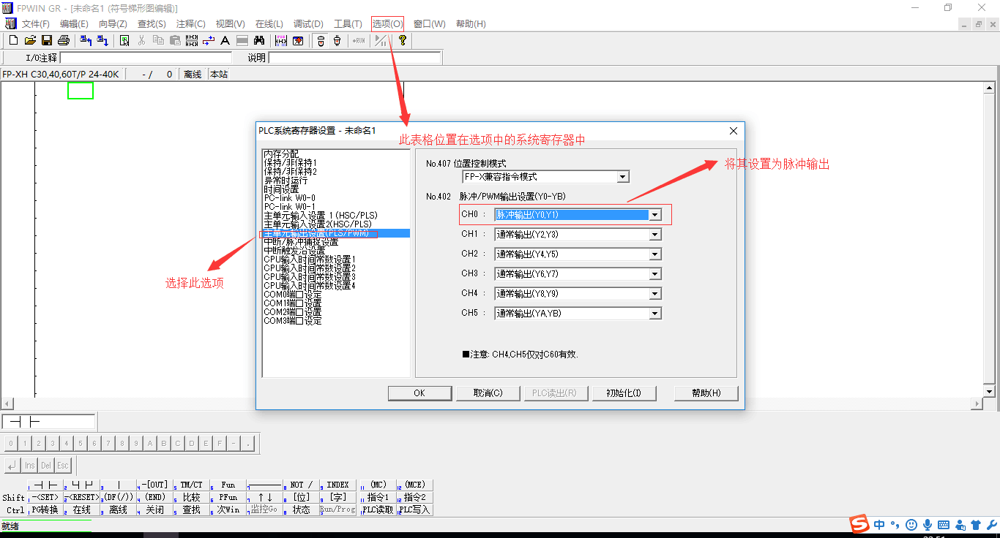Open the No.407 position control mode dropdown
Image resolution: width=1000 pixels, height=538 pixels.
coord(622,177)
